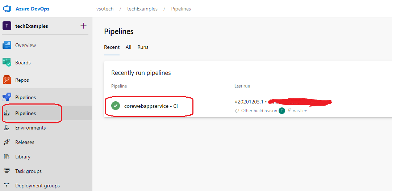The height and width of the screenshot is (191, 417).
Task: Select the Recent tab
Action: [x=112, y=47]
